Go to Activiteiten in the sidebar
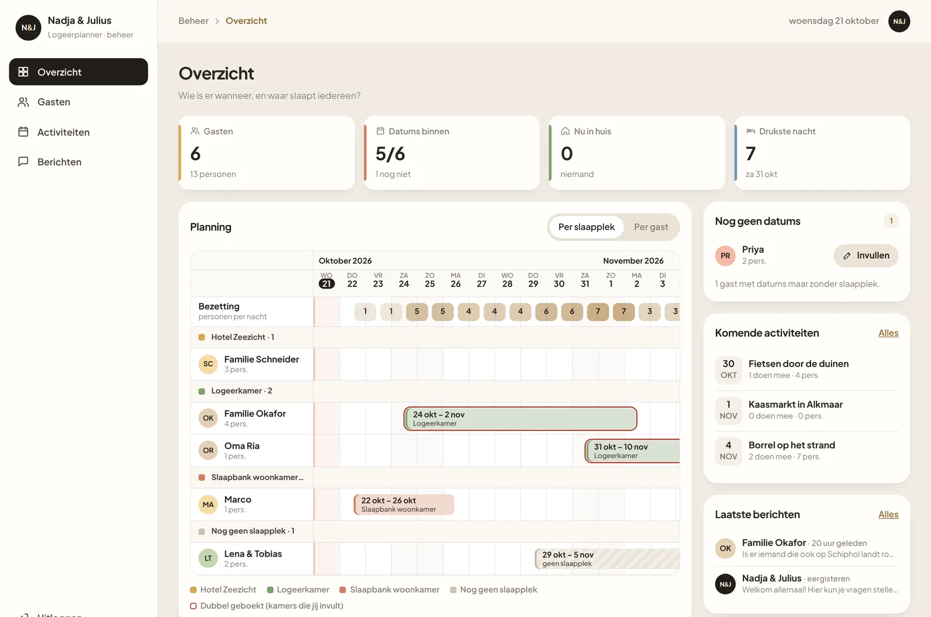 pos(79,132)
